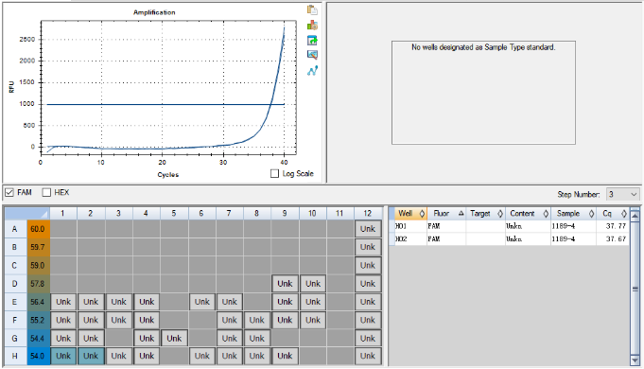
Task: Sort results by the Content column
Action: 529,213
